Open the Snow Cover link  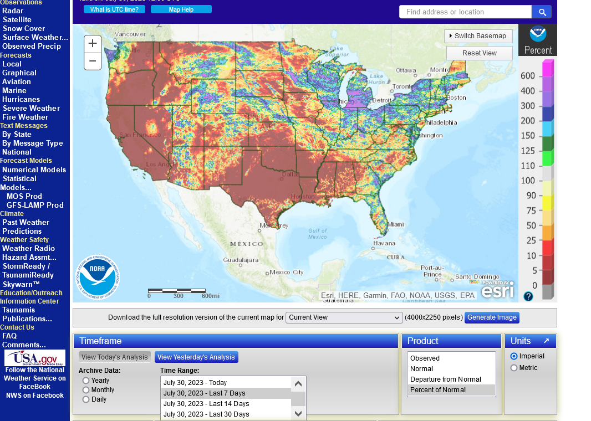click(23, 29)
